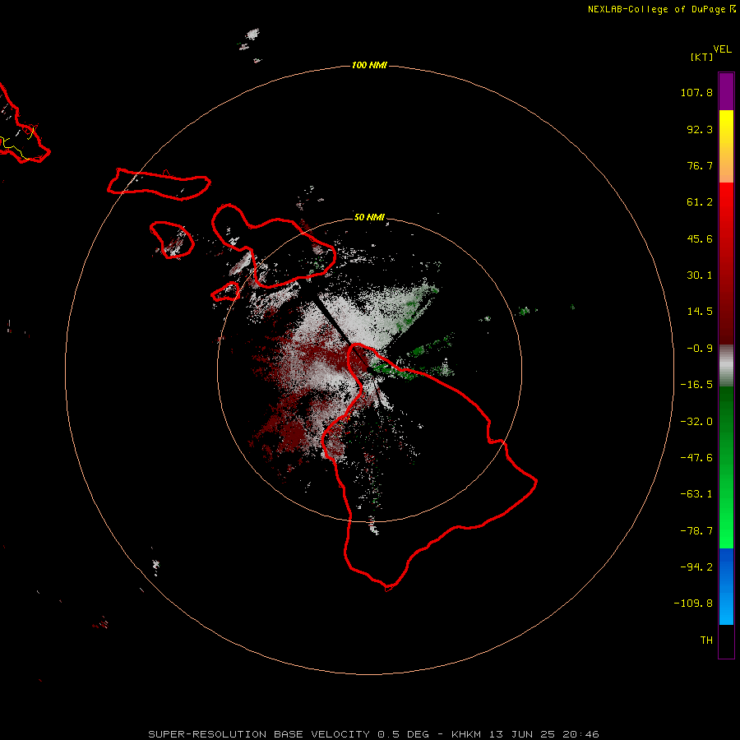
Task: Click the -32.0 scale label
Action: (696, 422)
